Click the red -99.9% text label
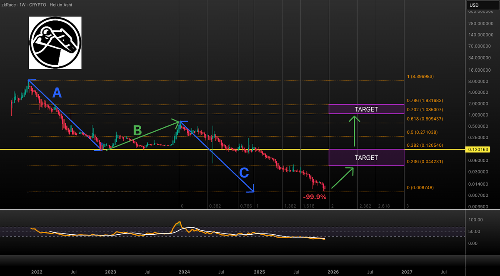Screen dimensions: 500x276 pyautogui.click(x=315, y=197)
